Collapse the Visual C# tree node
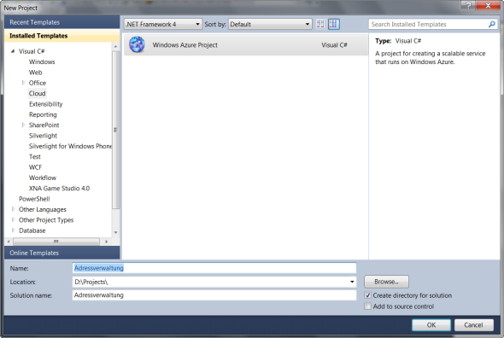The image size is (504, 338). (x=13, y=51)
